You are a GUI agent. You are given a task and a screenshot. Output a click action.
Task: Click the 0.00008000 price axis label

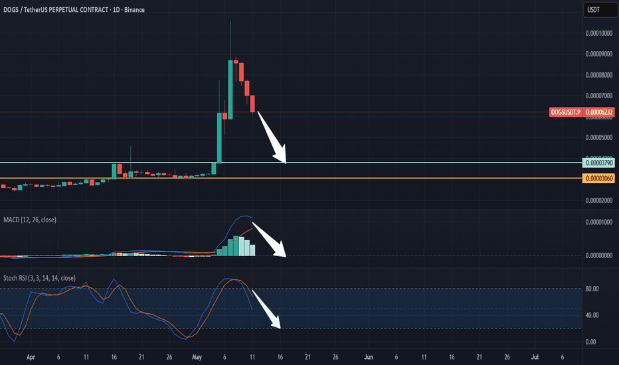pos(599,74)
